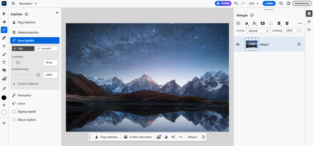
Task: Open the hamburger main menu
Action: point(13,4)
